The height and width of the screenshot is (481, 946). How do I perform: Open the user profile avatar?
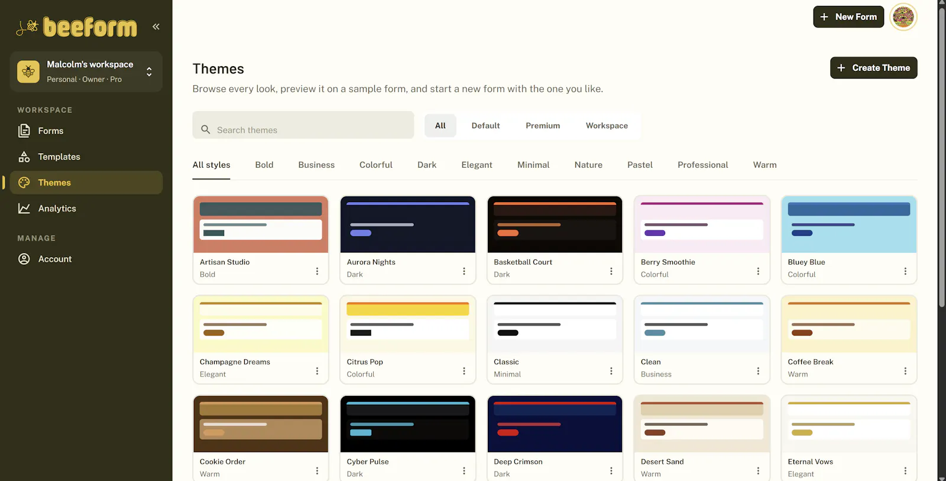point(903,17)
